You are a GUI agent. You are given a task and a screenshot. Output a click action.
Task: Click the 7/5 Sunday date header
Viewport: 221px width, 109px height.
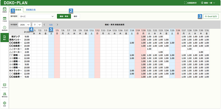click(57, 30)
